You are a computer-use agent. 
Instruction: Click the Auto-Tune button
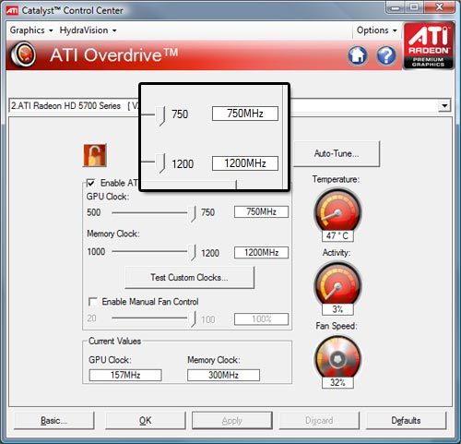(x=337, y=153)
